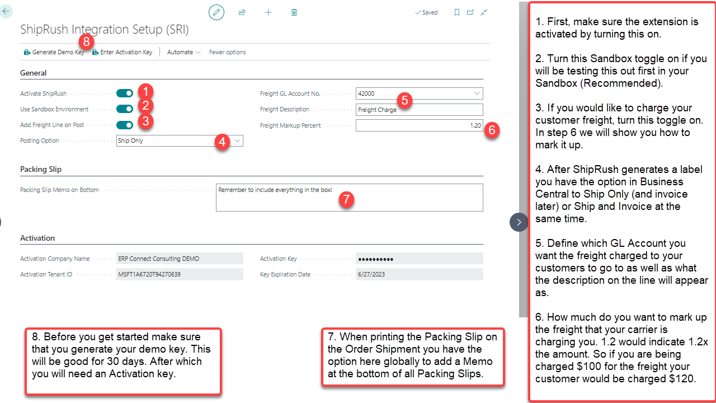
Task: Toggle the Use Sandbox Environment switch
Action: point(125,109)
